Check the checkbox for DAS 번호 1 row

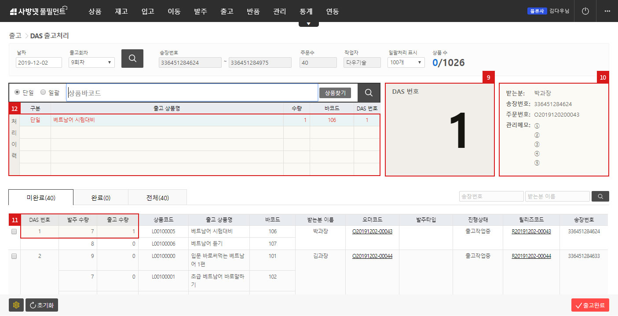point(14,231)
